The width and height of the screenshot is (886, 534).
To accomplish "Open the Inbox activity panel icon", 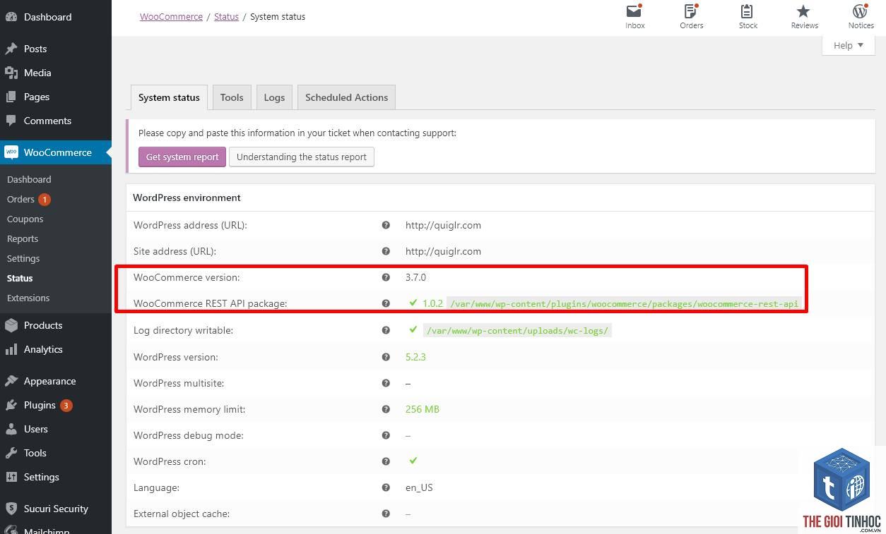I will (634, 11).
